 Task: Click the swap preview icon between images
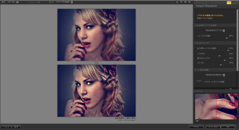click(x=97, y=63)
